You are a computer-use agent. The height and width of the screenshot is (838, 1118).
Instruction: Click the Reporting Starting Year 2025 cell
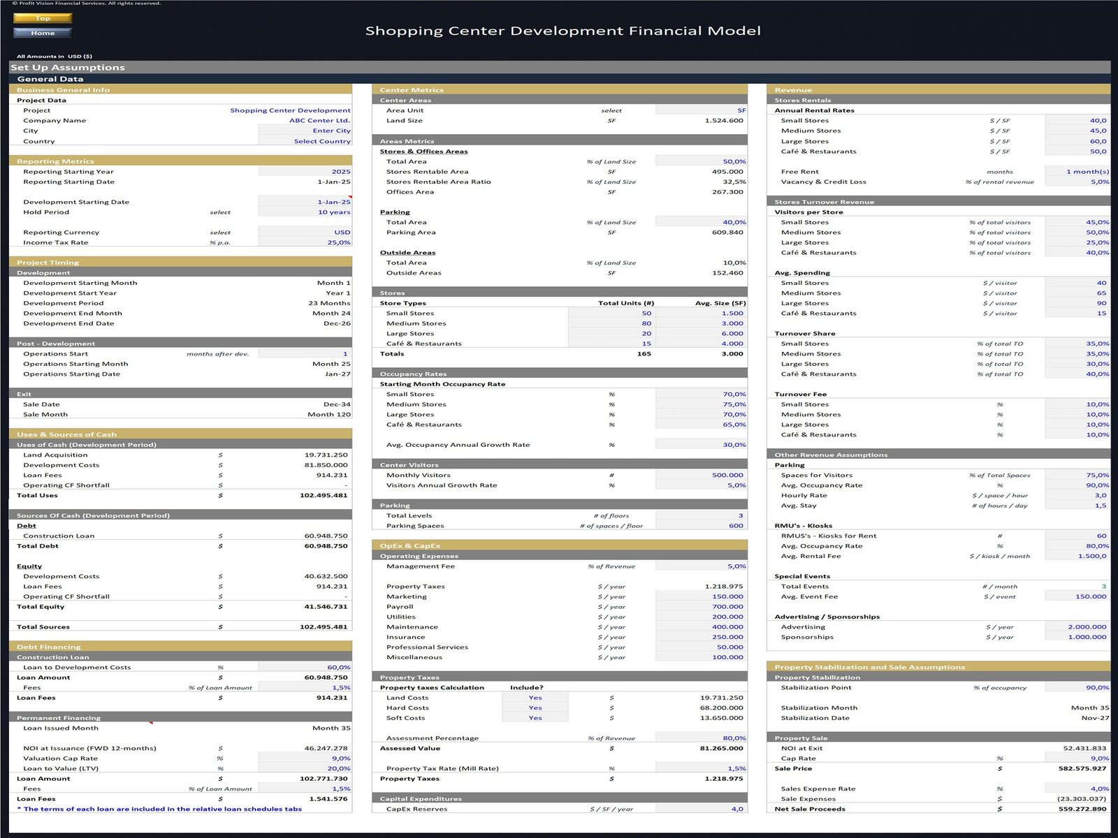(x=305, y=172)
